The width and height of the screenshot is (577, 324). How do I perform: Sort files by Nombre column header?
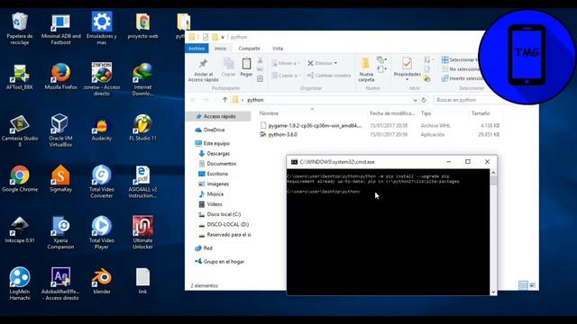tap(312, 113)
